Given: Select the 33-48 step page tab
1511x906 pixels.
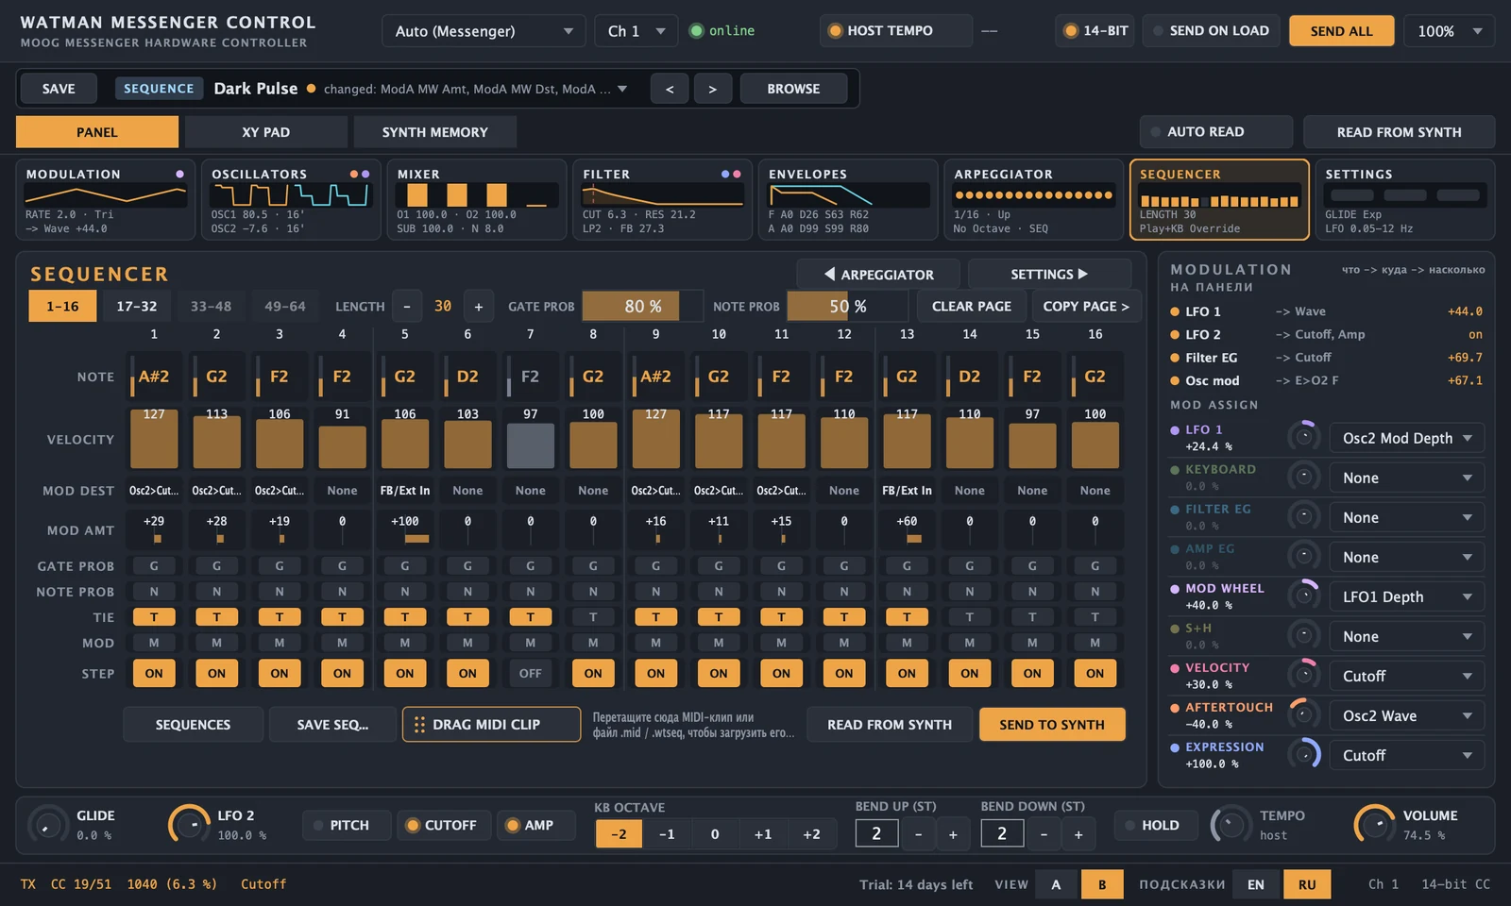Looking at the screenshot, I should click(211, 306).
